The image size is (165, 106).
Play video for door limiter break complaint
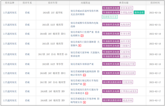pos(80,45)
